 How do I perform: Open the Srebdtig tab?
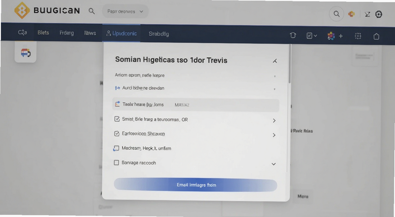pyautogui.click(x=158, y=34)
